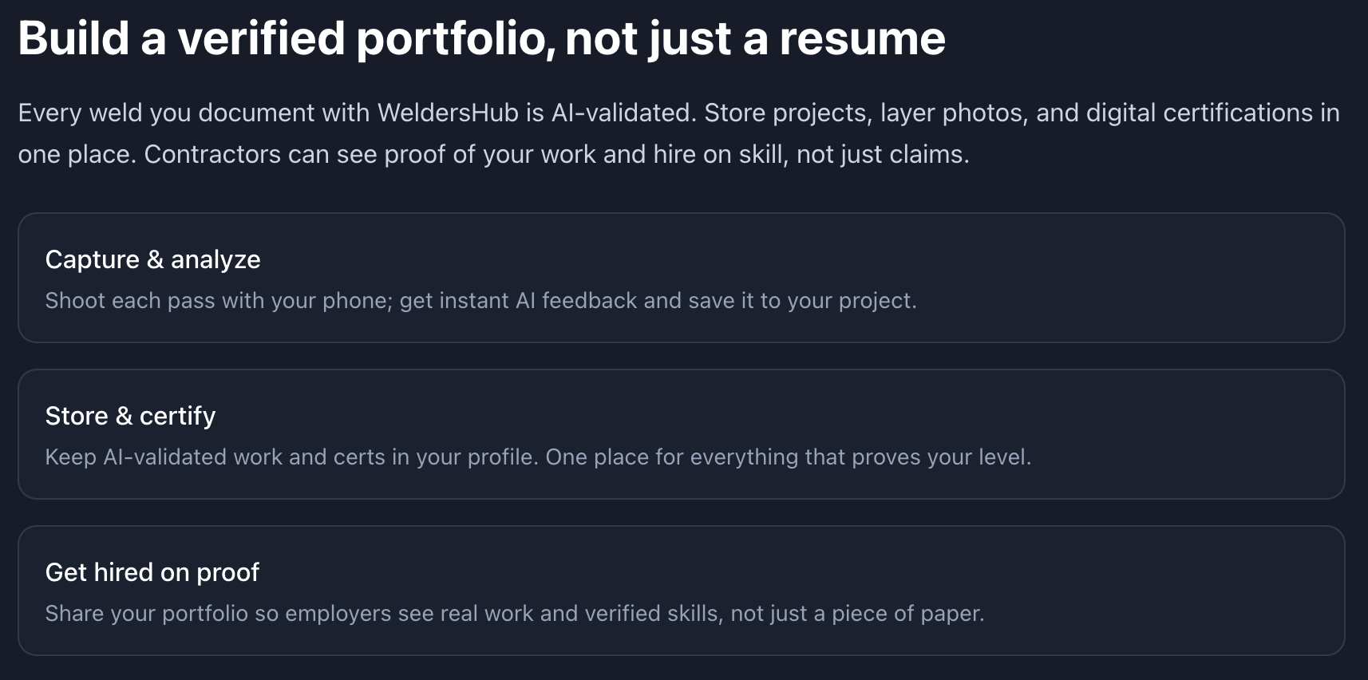
Task: Click 'AI-validated' in the intro paragraph
Action: coord(624,113)
